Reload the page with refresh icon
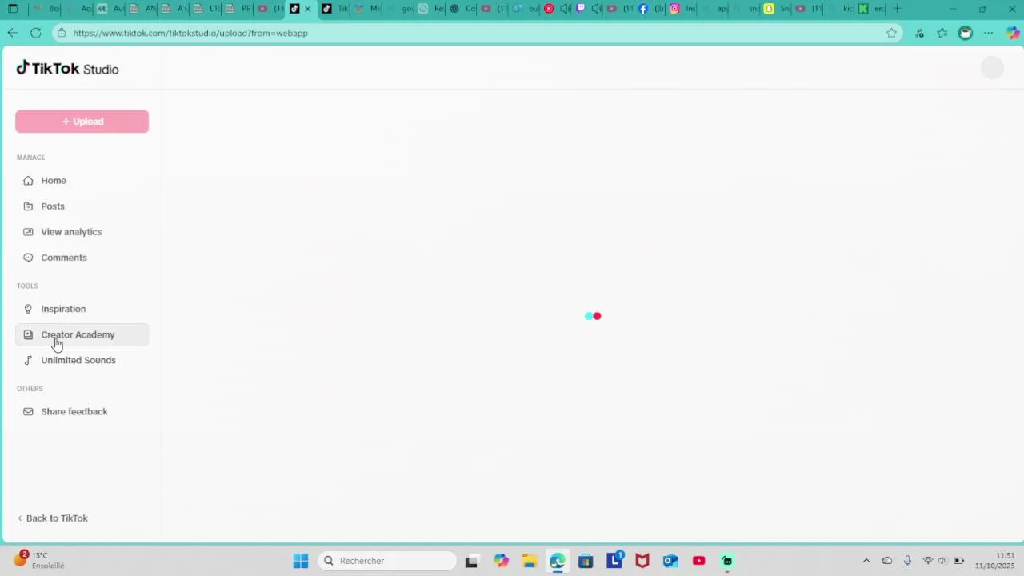The height and width of the screenshot is (576, 1024). click(36, 33)
